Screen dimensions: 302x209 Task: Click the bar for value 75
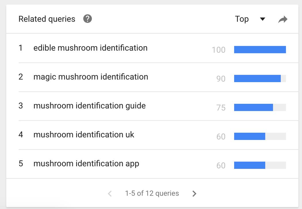(x=253, y=108)
